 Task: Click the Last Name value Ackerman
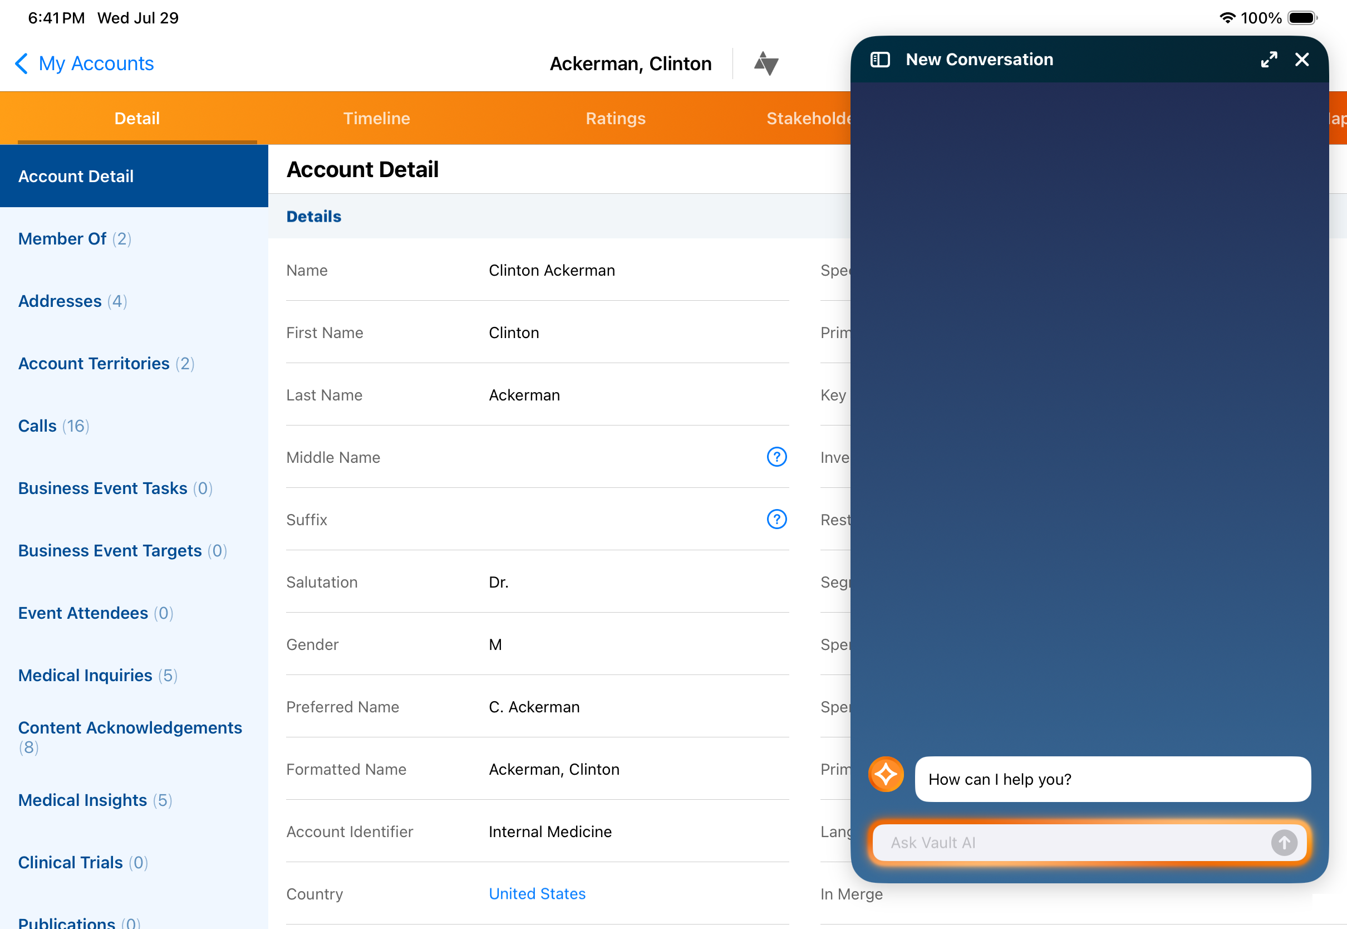tap(524, 395)
